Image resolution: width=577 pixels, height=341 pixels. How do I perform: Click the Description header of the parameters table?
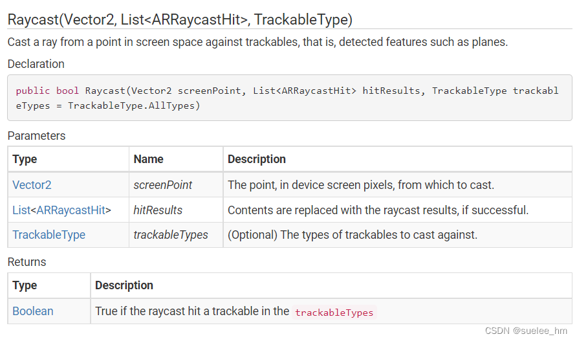click(x=256, y=159)
